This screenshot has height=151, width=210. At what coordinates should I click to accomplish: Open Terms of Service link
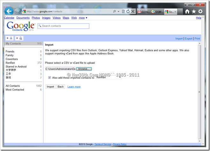click(103, 144)
